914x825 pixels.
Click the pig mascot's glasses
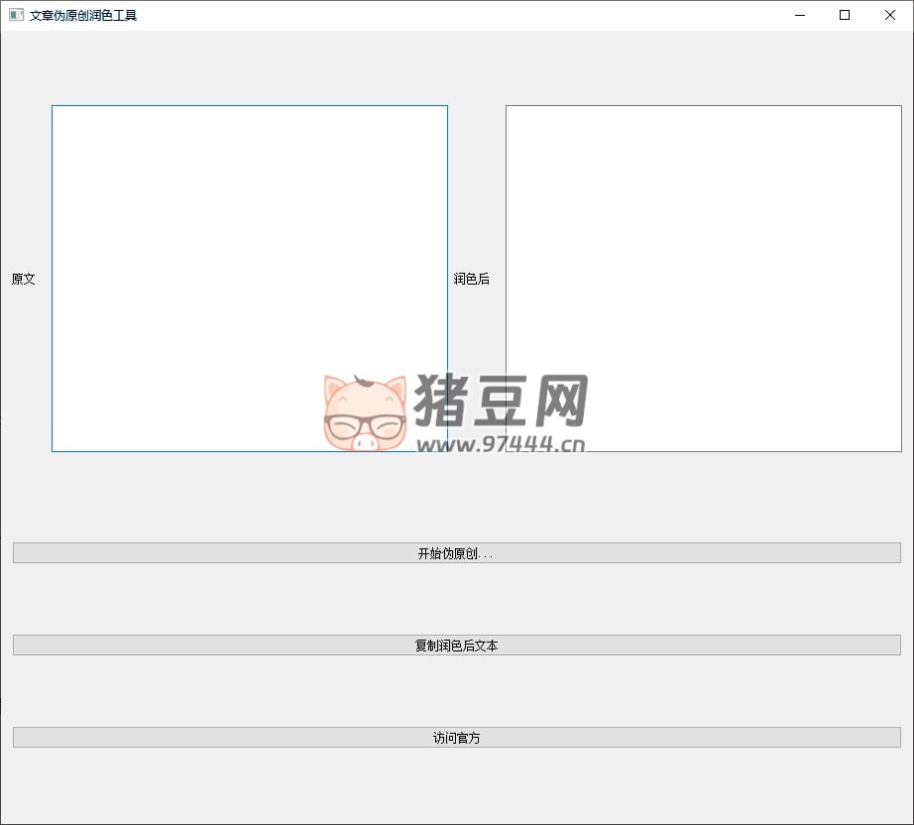pos(365,428)
